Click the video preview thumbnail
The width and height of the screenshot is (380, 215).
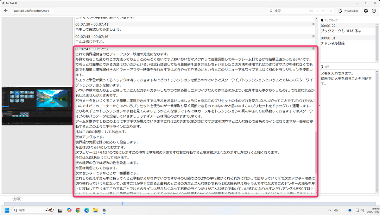tap(37, 106)
